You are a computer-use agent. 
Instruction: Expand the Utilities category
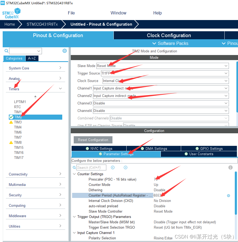click(x=35, y=226)
